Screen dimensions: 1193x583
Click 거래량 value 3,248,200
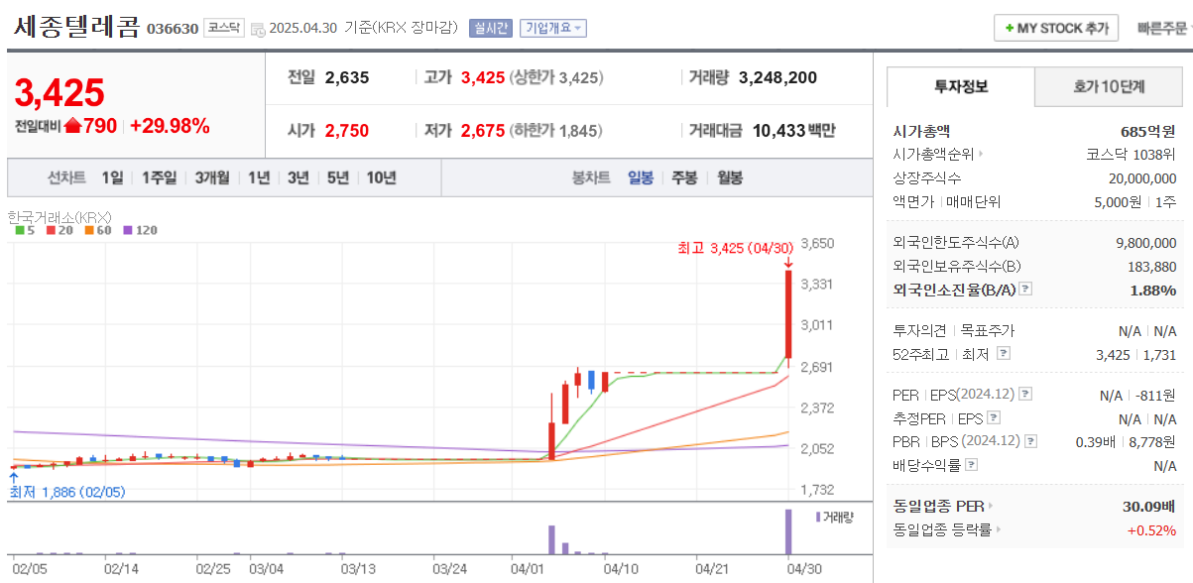pyautogui.click(x=777, y=77)
